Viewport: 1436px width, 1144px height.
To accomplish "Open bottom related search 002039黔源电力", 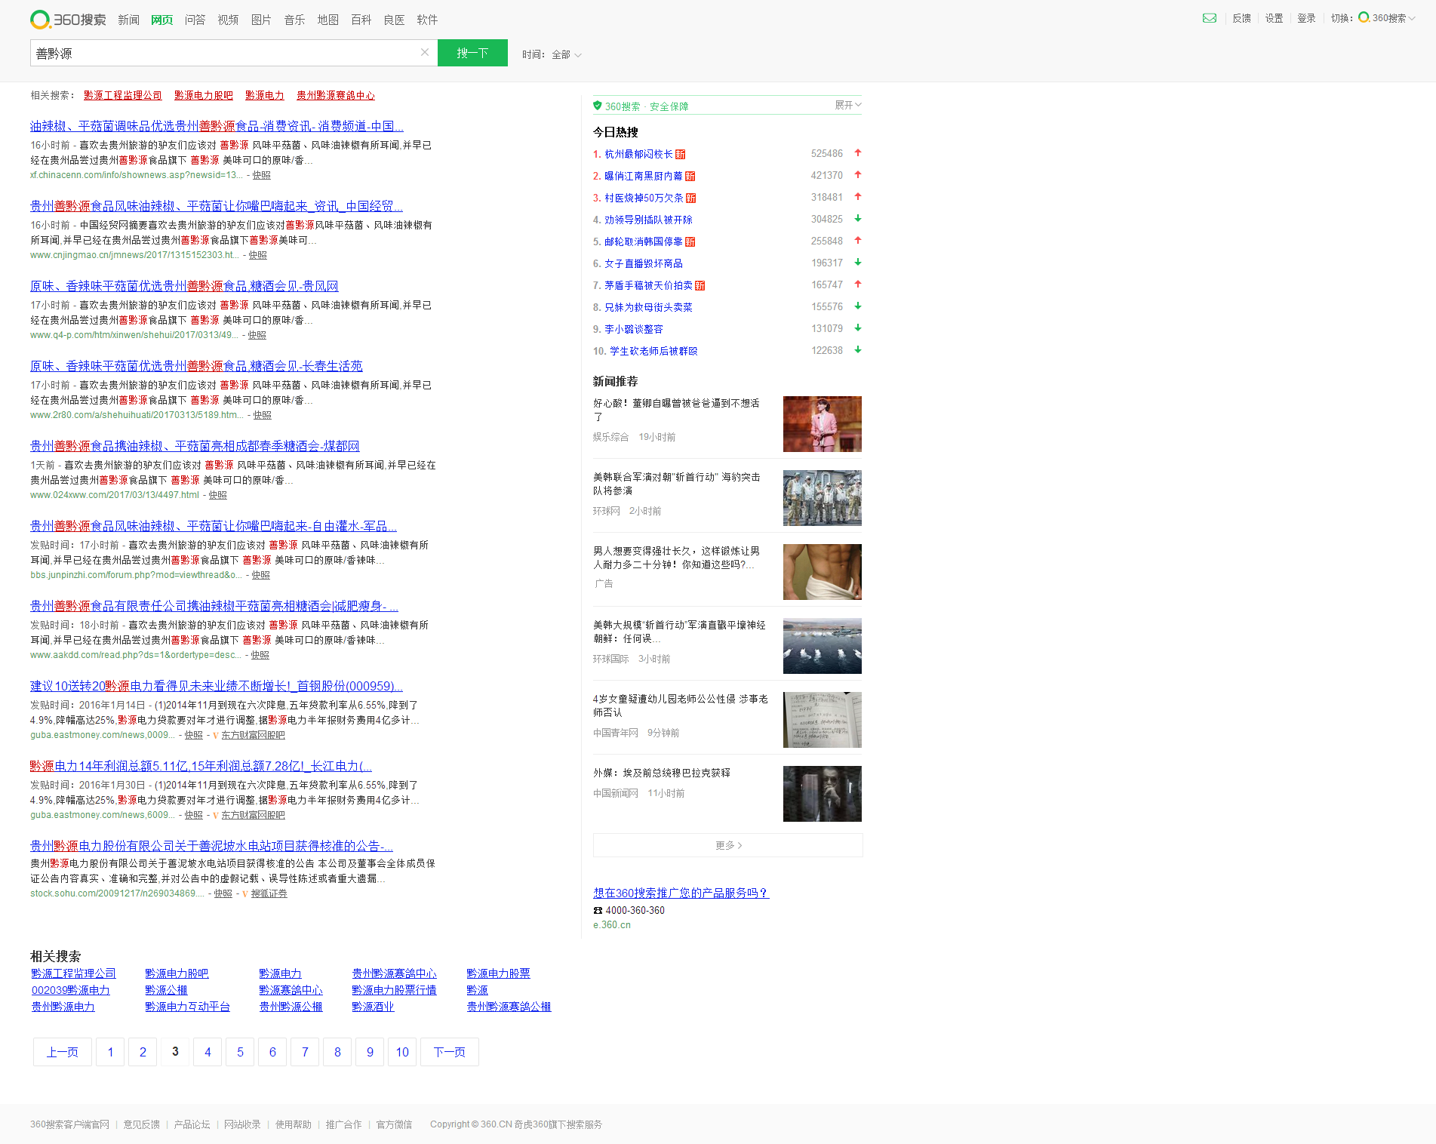I will 70,990.
